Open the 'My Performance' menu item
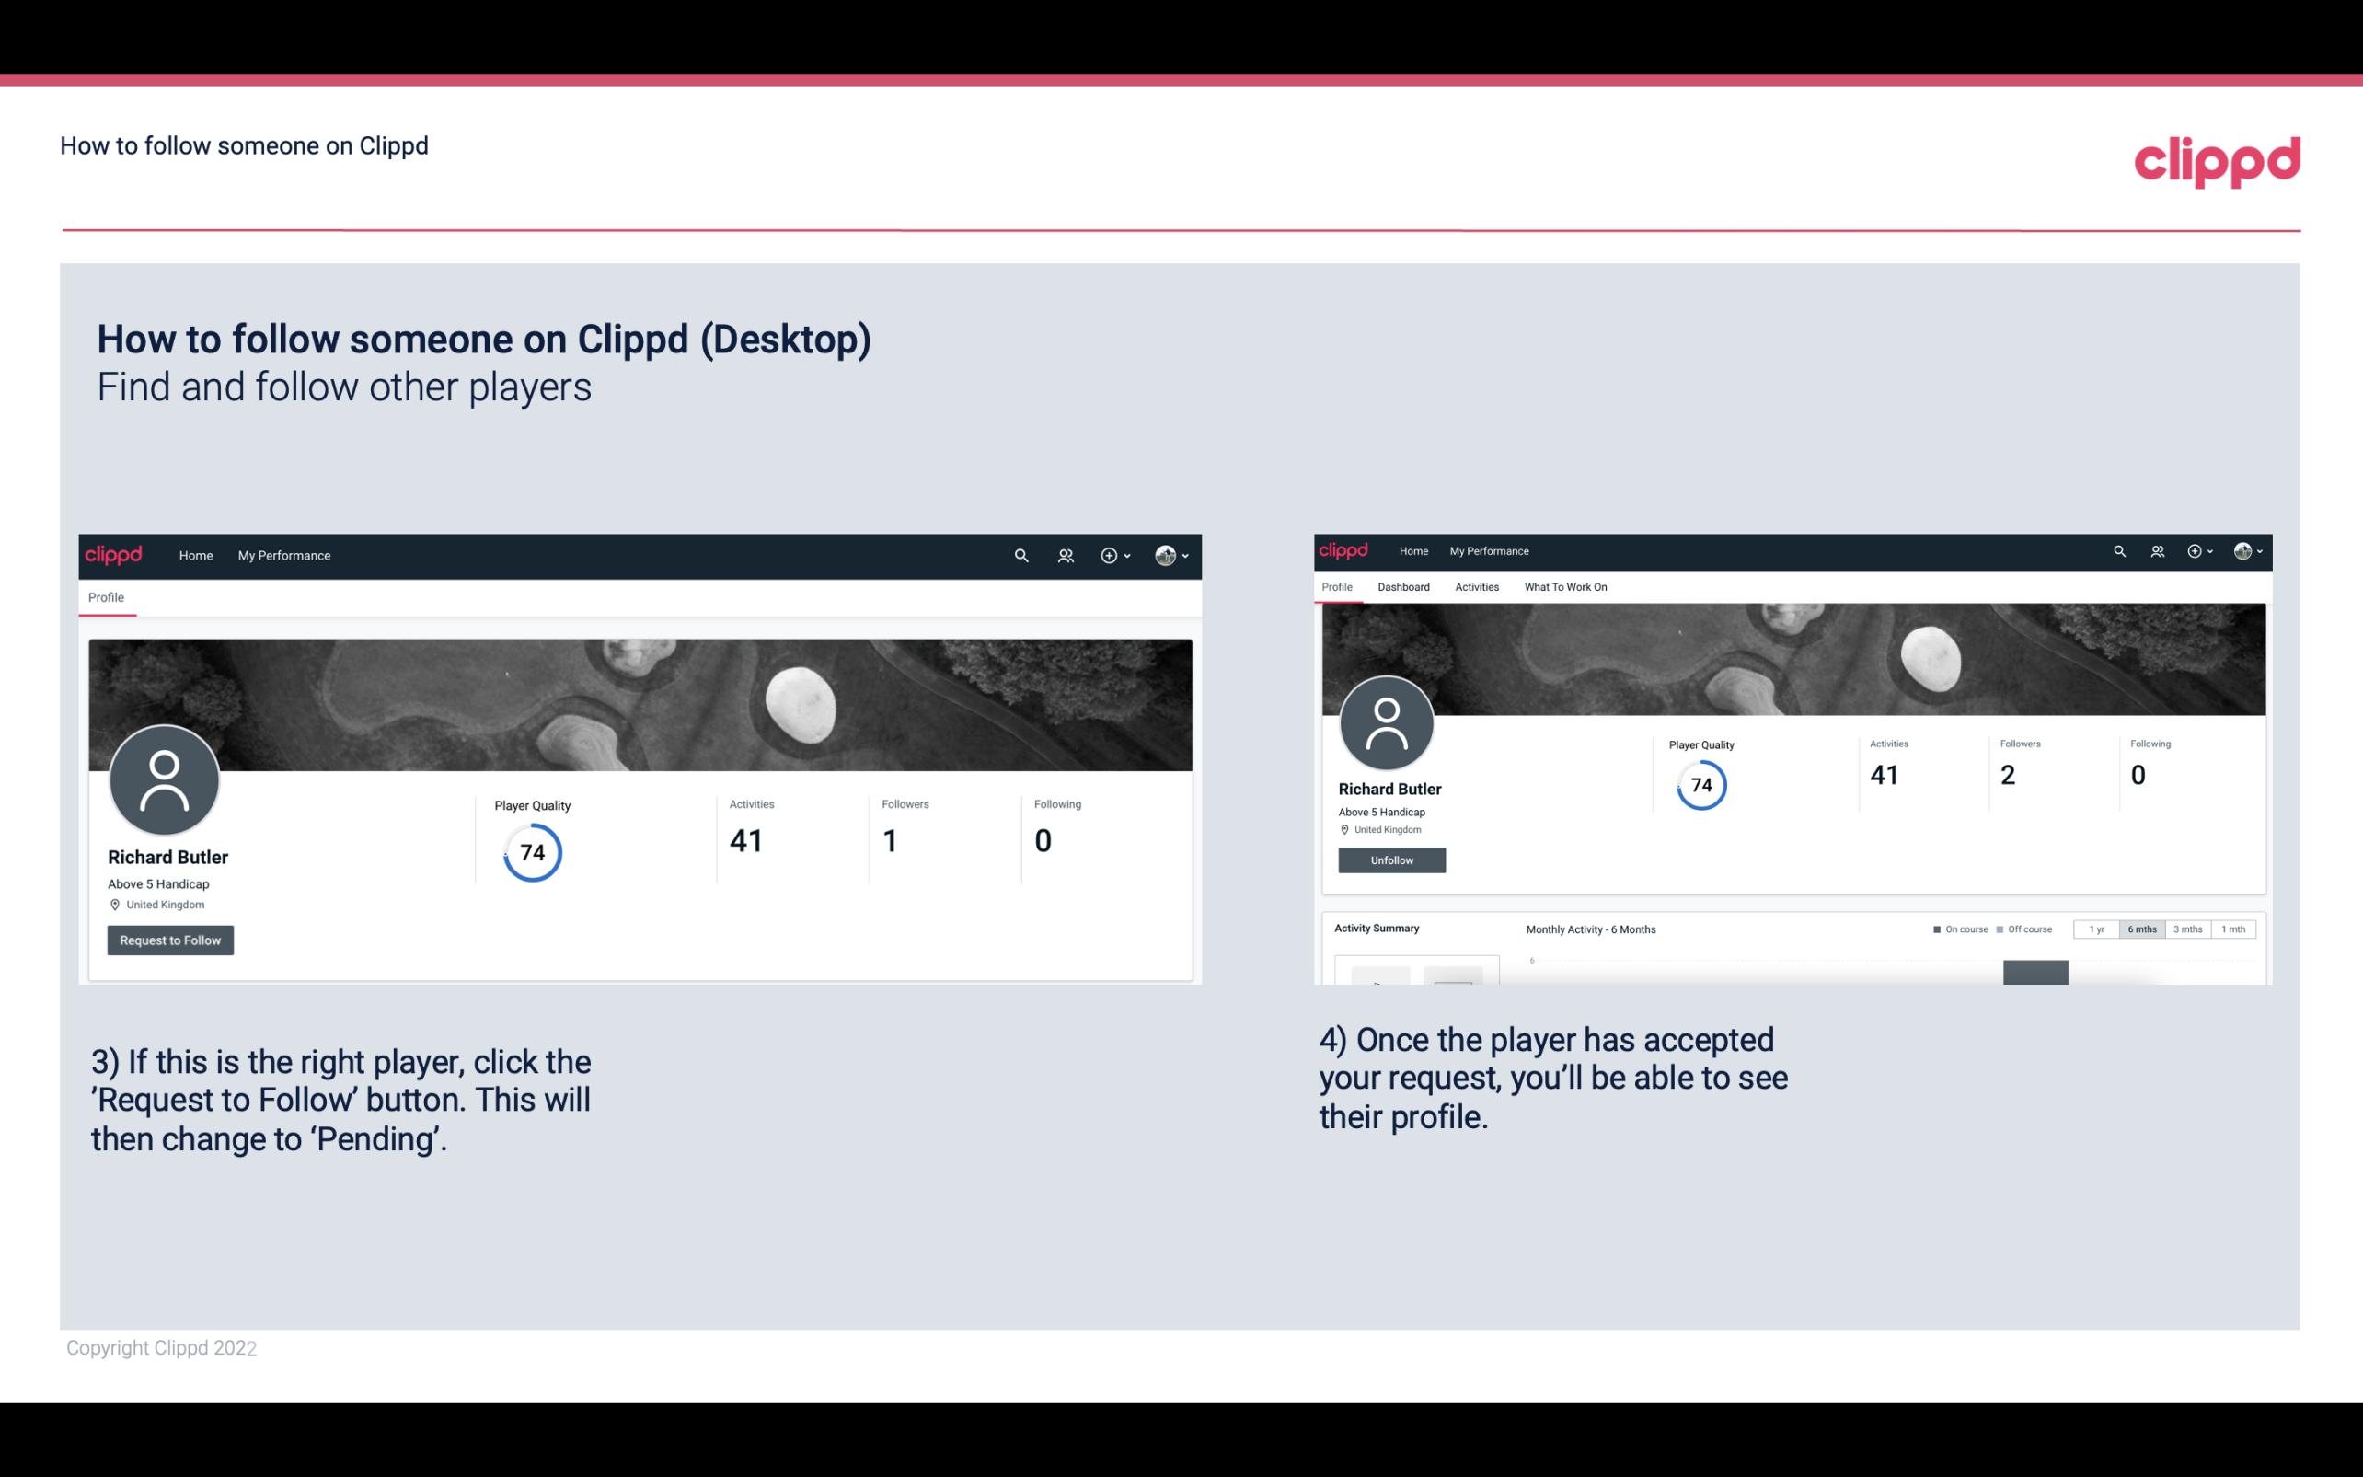 click(x=282, y=555)
